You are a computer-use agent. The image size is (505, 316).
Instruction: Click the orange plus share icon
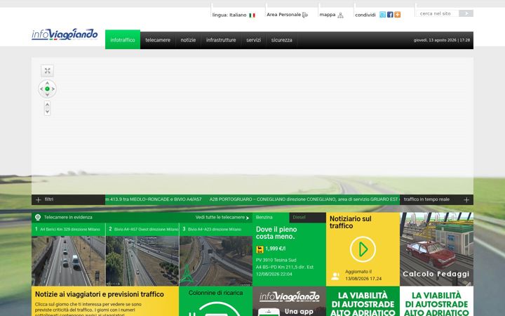tap(398, 15)
